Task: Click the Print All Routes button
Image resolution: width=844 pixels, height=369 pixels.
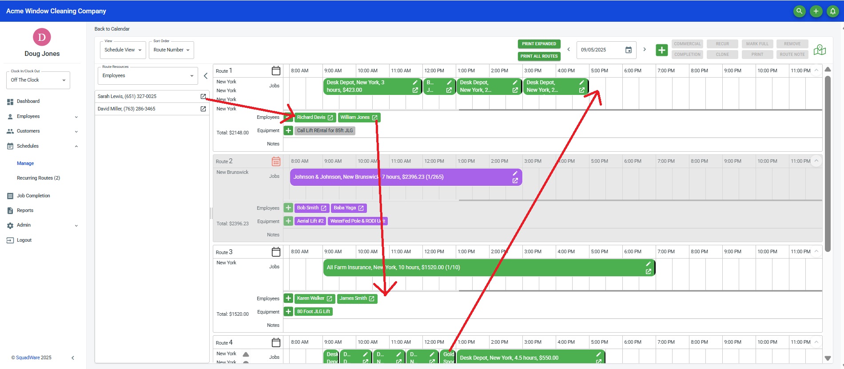Action: click(x=538, y=56)
